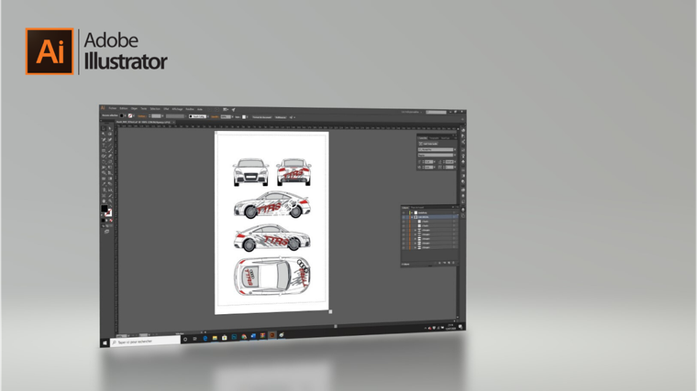Viewport: 697px width, 391px height.
Task: Select the Eyedropper tool
Action: (104, 184)
